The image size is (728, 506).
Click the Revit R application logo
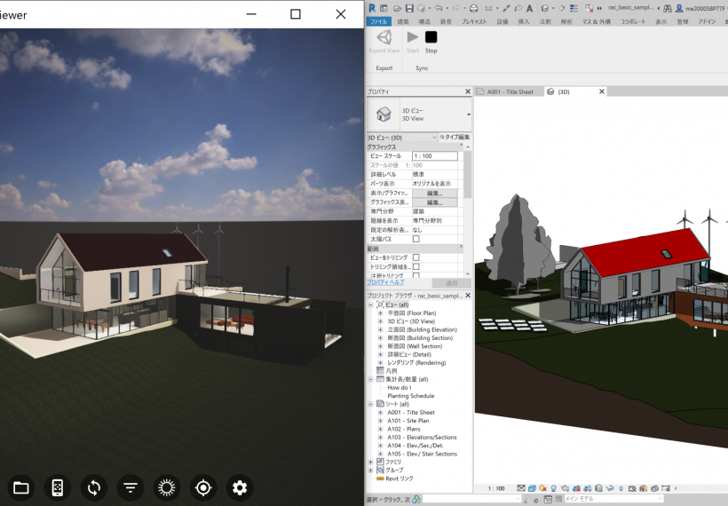point(372,8)
